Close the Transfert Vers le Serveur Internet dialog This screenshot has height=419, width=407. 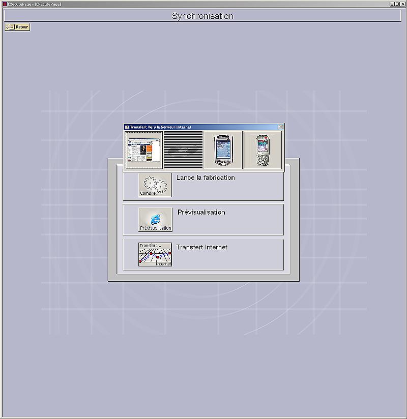point(280,127)
